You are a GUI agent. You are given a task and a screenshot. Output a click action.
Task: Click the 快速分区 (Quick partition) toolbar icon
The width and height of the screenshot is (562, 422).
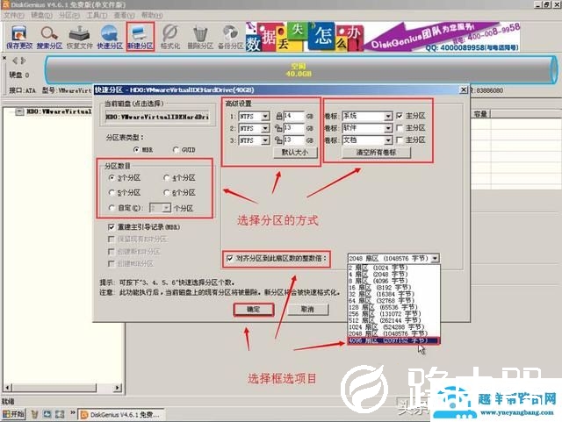(x=110, y=37)
